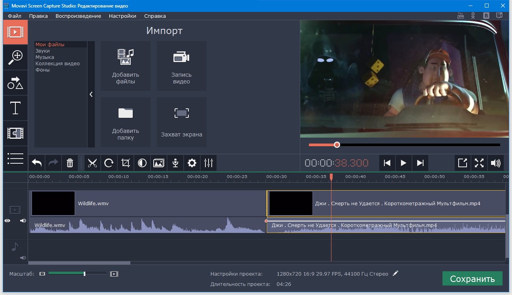Click the preview seek bar handle

[x=337, y=145]
